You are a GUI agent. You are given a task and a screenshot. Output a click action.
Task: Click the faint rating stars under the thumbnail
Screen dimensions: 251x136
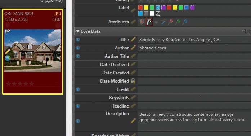point(20,84)
